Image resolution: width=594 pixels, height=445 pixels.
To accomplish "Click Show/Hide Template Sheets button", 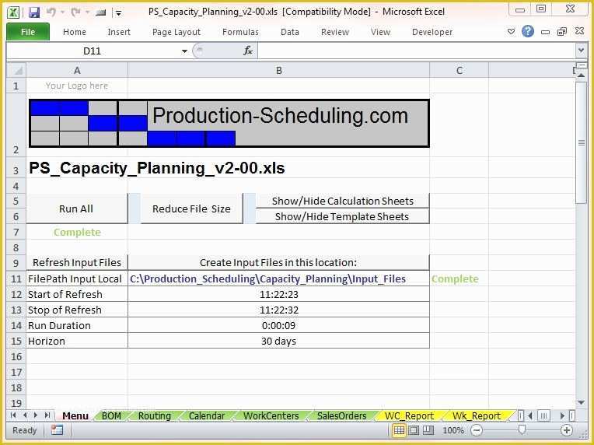I will (x=342, y=216).
